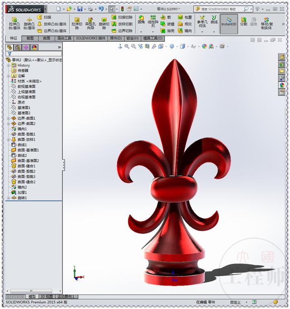Expand the 边界-曲面1 tree node
290x309 pixels.
coord(8,119)
